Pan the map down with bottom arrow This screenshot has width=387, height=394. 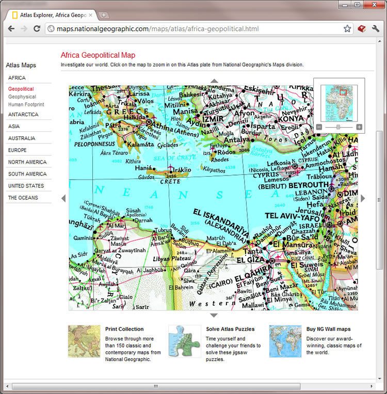(x=214, y=316)
